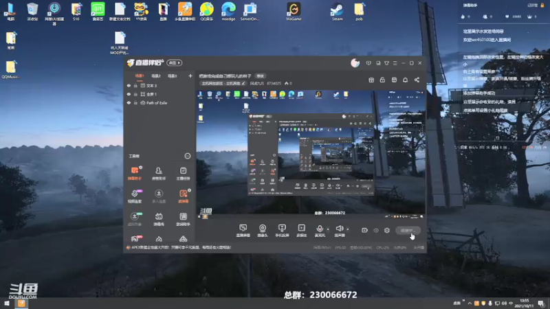Toggle visibility eye of 全屏 1 source
Screen dimensions: 550x309
[x=129, y=94]
